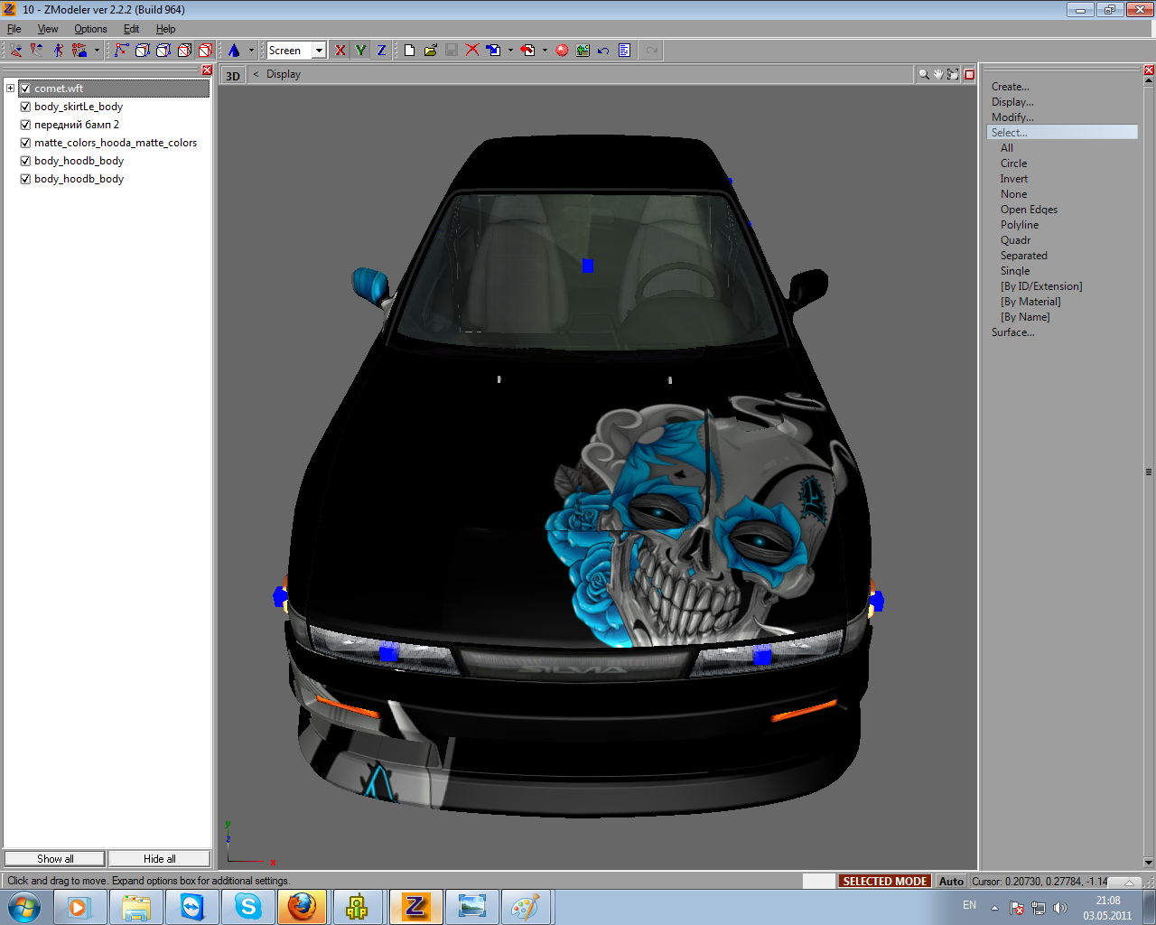Activate the red solid cube view icon
The width and height of the screenshot is (1156, 925).
coord(205,51)
